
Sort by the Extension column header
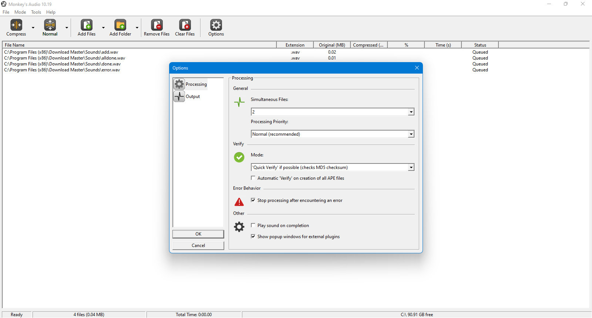(295, 45)
